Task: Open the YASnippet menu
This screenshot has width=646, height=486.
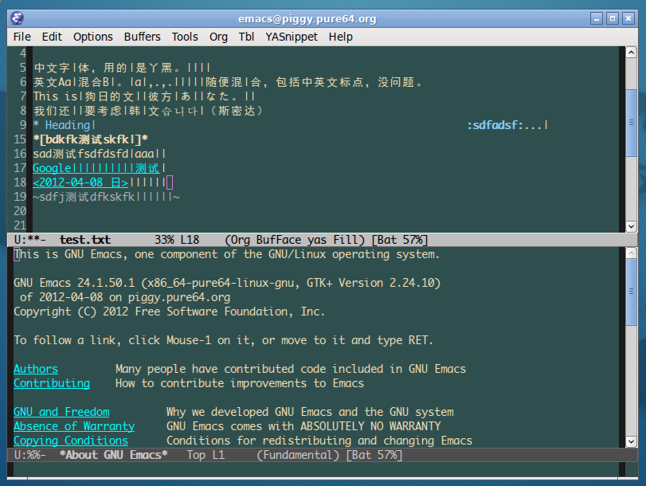Action: (x=292, y=37)
